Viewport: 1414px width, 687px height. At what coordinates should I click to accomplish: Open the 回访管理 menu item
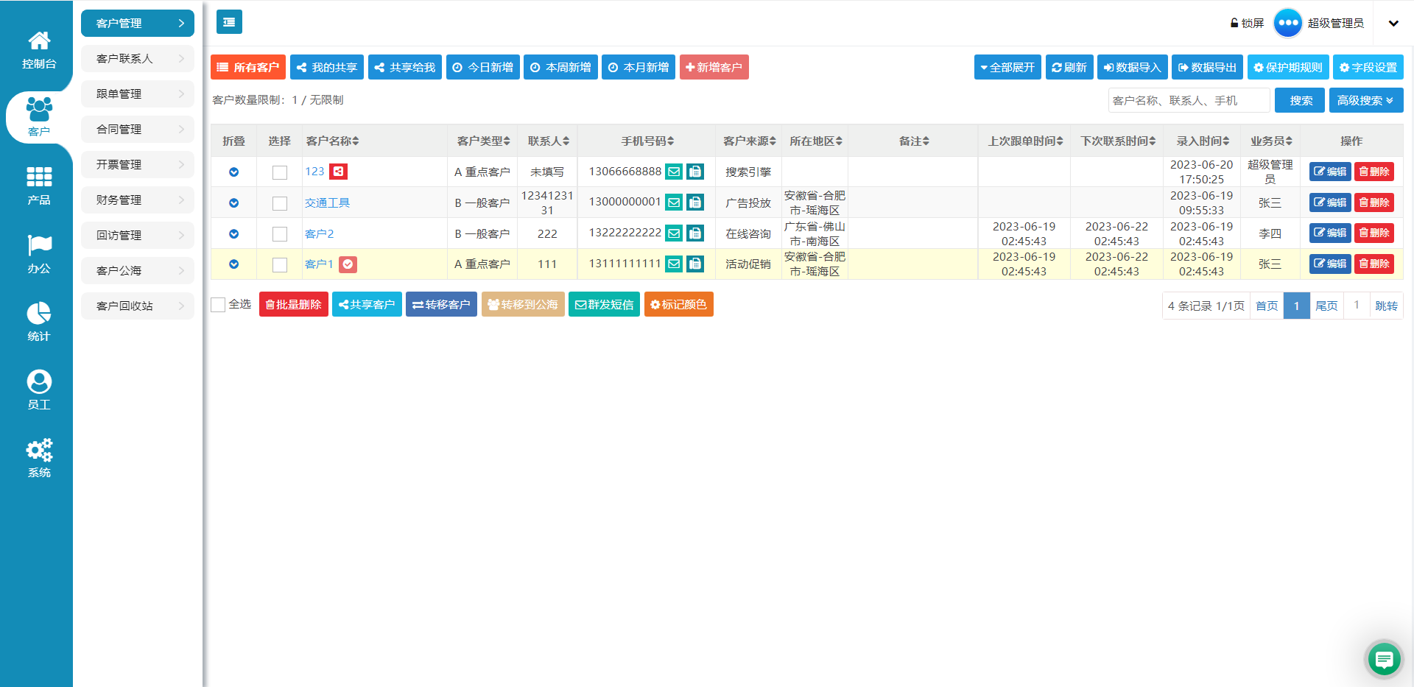138,235
